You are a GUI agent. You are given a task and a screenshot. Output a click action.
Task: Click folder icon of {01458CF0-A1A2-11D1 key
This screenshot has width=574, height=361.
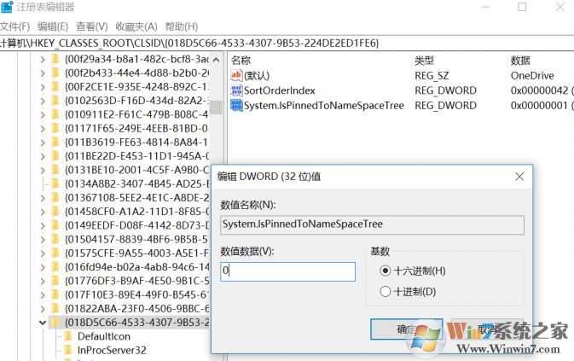point(55,212)
